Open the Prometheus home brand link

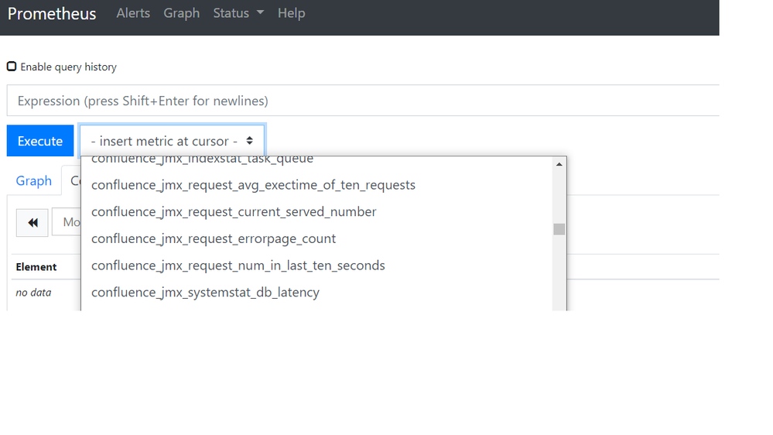pos(52,13)
